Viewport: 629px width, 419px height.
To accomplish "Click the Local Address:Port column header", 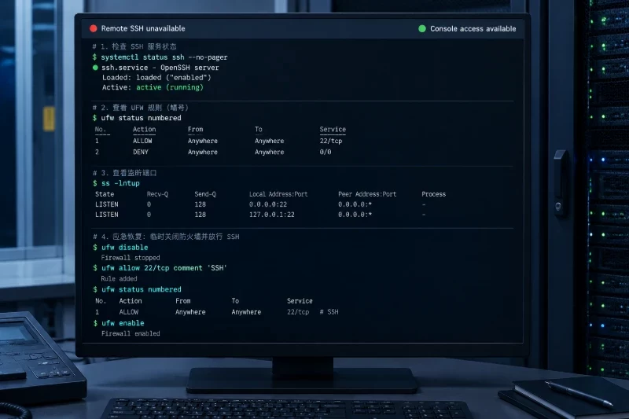I will click(278, 194).
